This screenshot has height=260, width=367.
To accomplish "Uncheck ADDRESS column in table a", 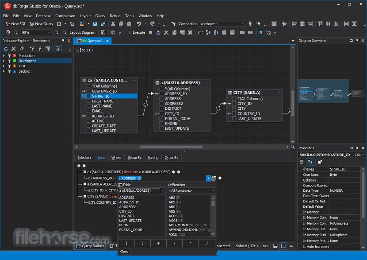I will point(161,98).
